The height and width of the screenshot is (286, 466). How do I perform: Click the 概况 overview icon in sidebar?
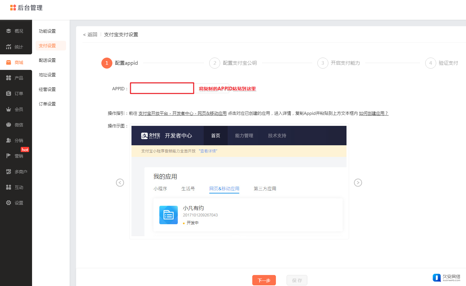(x=9, y=31)
